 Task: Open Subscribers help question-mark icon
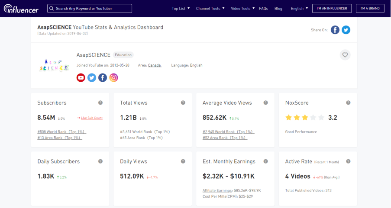pos(100,102)
